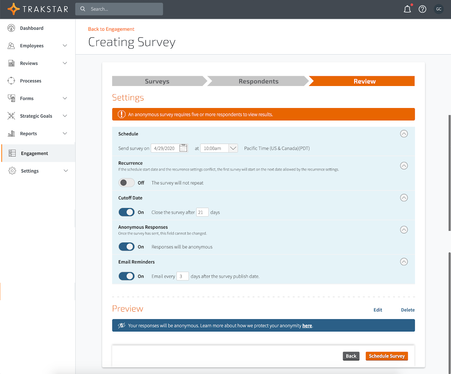Click the email reminder days field
The width and height of the screenshot is (451, 374).
tap(183, 276)
